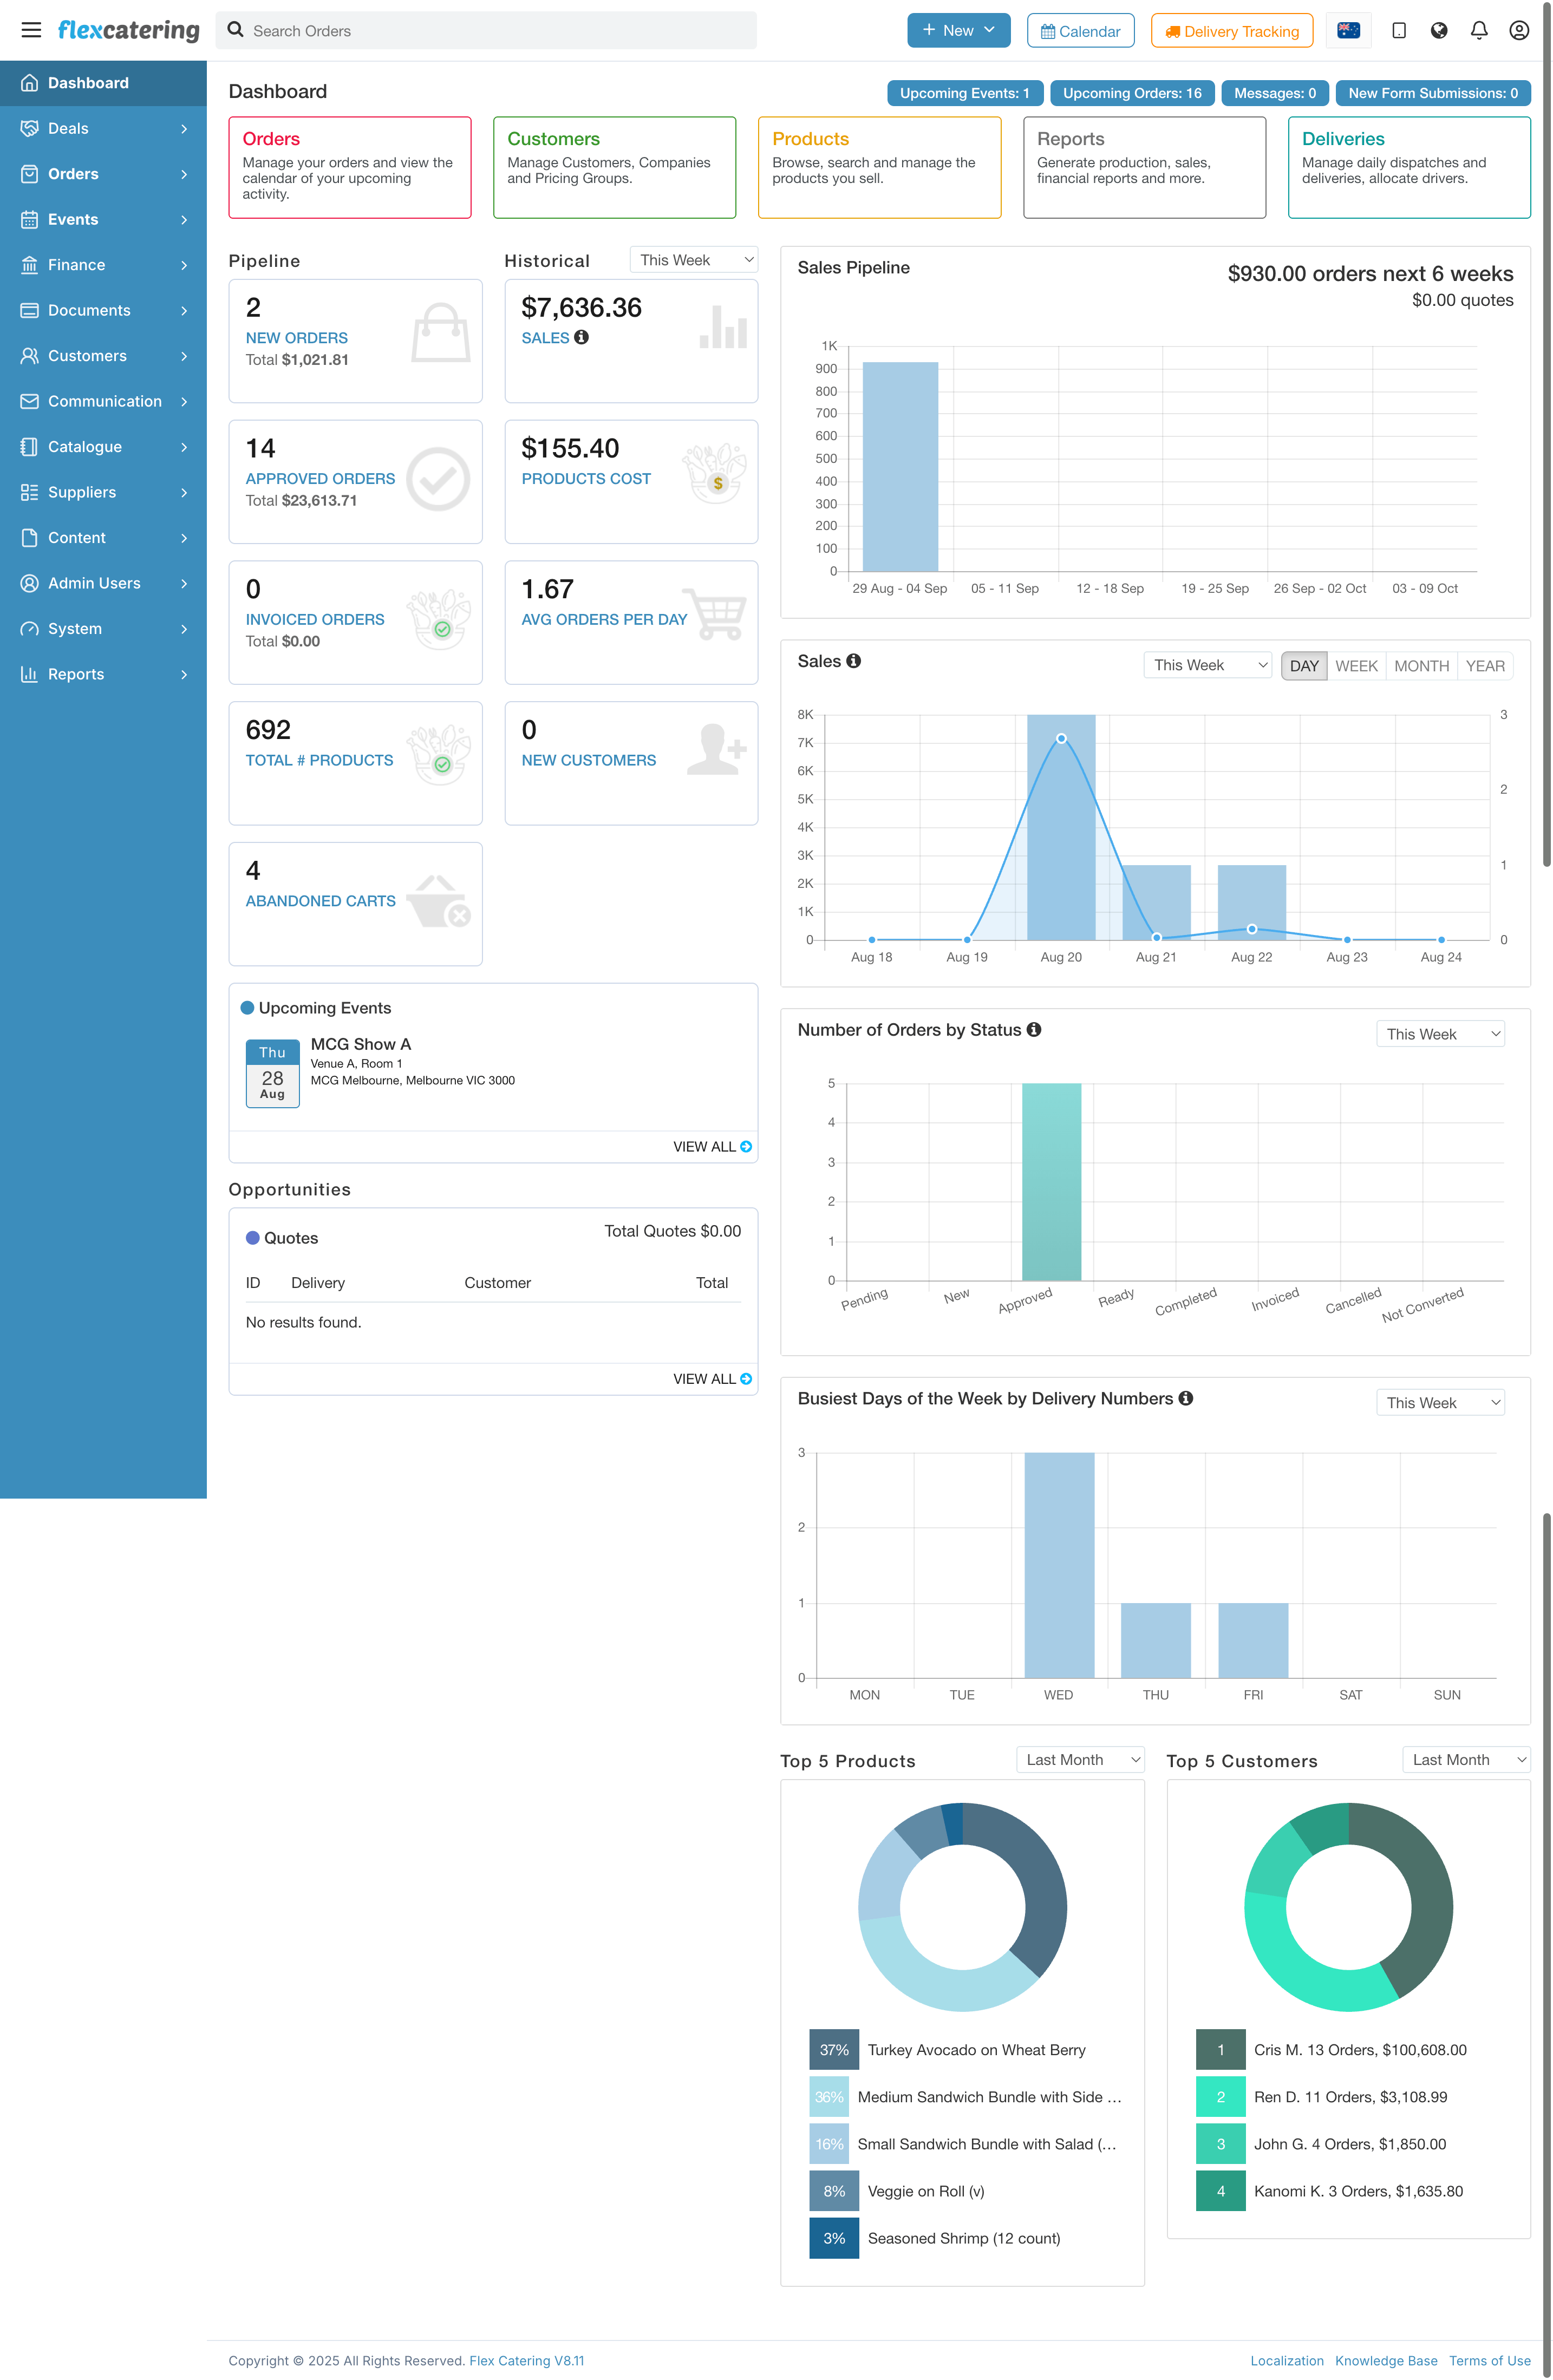Screen dimensions: 1553x2380
Task: Click the globe icon in header
Action: click(x=1438, y=30)
